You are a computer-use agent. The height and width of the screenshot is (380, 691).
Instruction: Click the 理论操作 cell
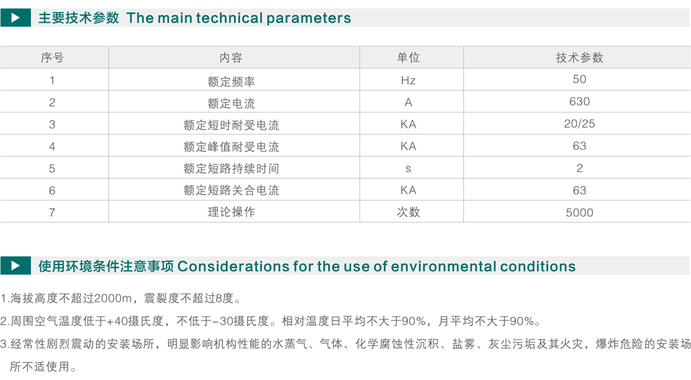point(231,212)
